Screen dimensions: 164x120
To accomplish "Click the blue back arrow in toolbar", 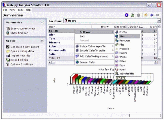I will point(152,15).
